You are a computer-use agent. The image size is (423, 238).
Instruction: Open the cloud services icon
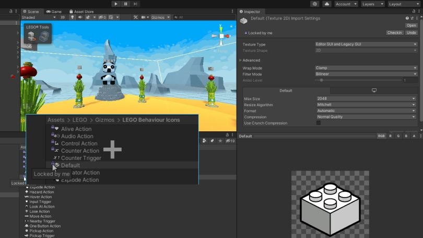coord(327,4)
